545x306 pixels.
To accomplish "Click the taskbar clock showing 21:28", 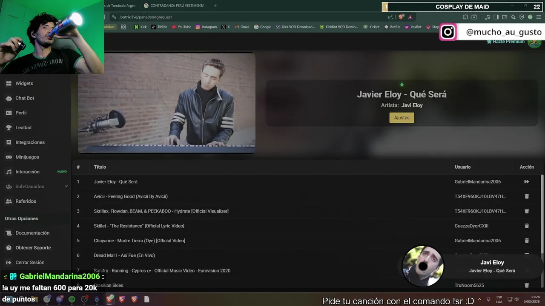I will (x=532, y=299).
